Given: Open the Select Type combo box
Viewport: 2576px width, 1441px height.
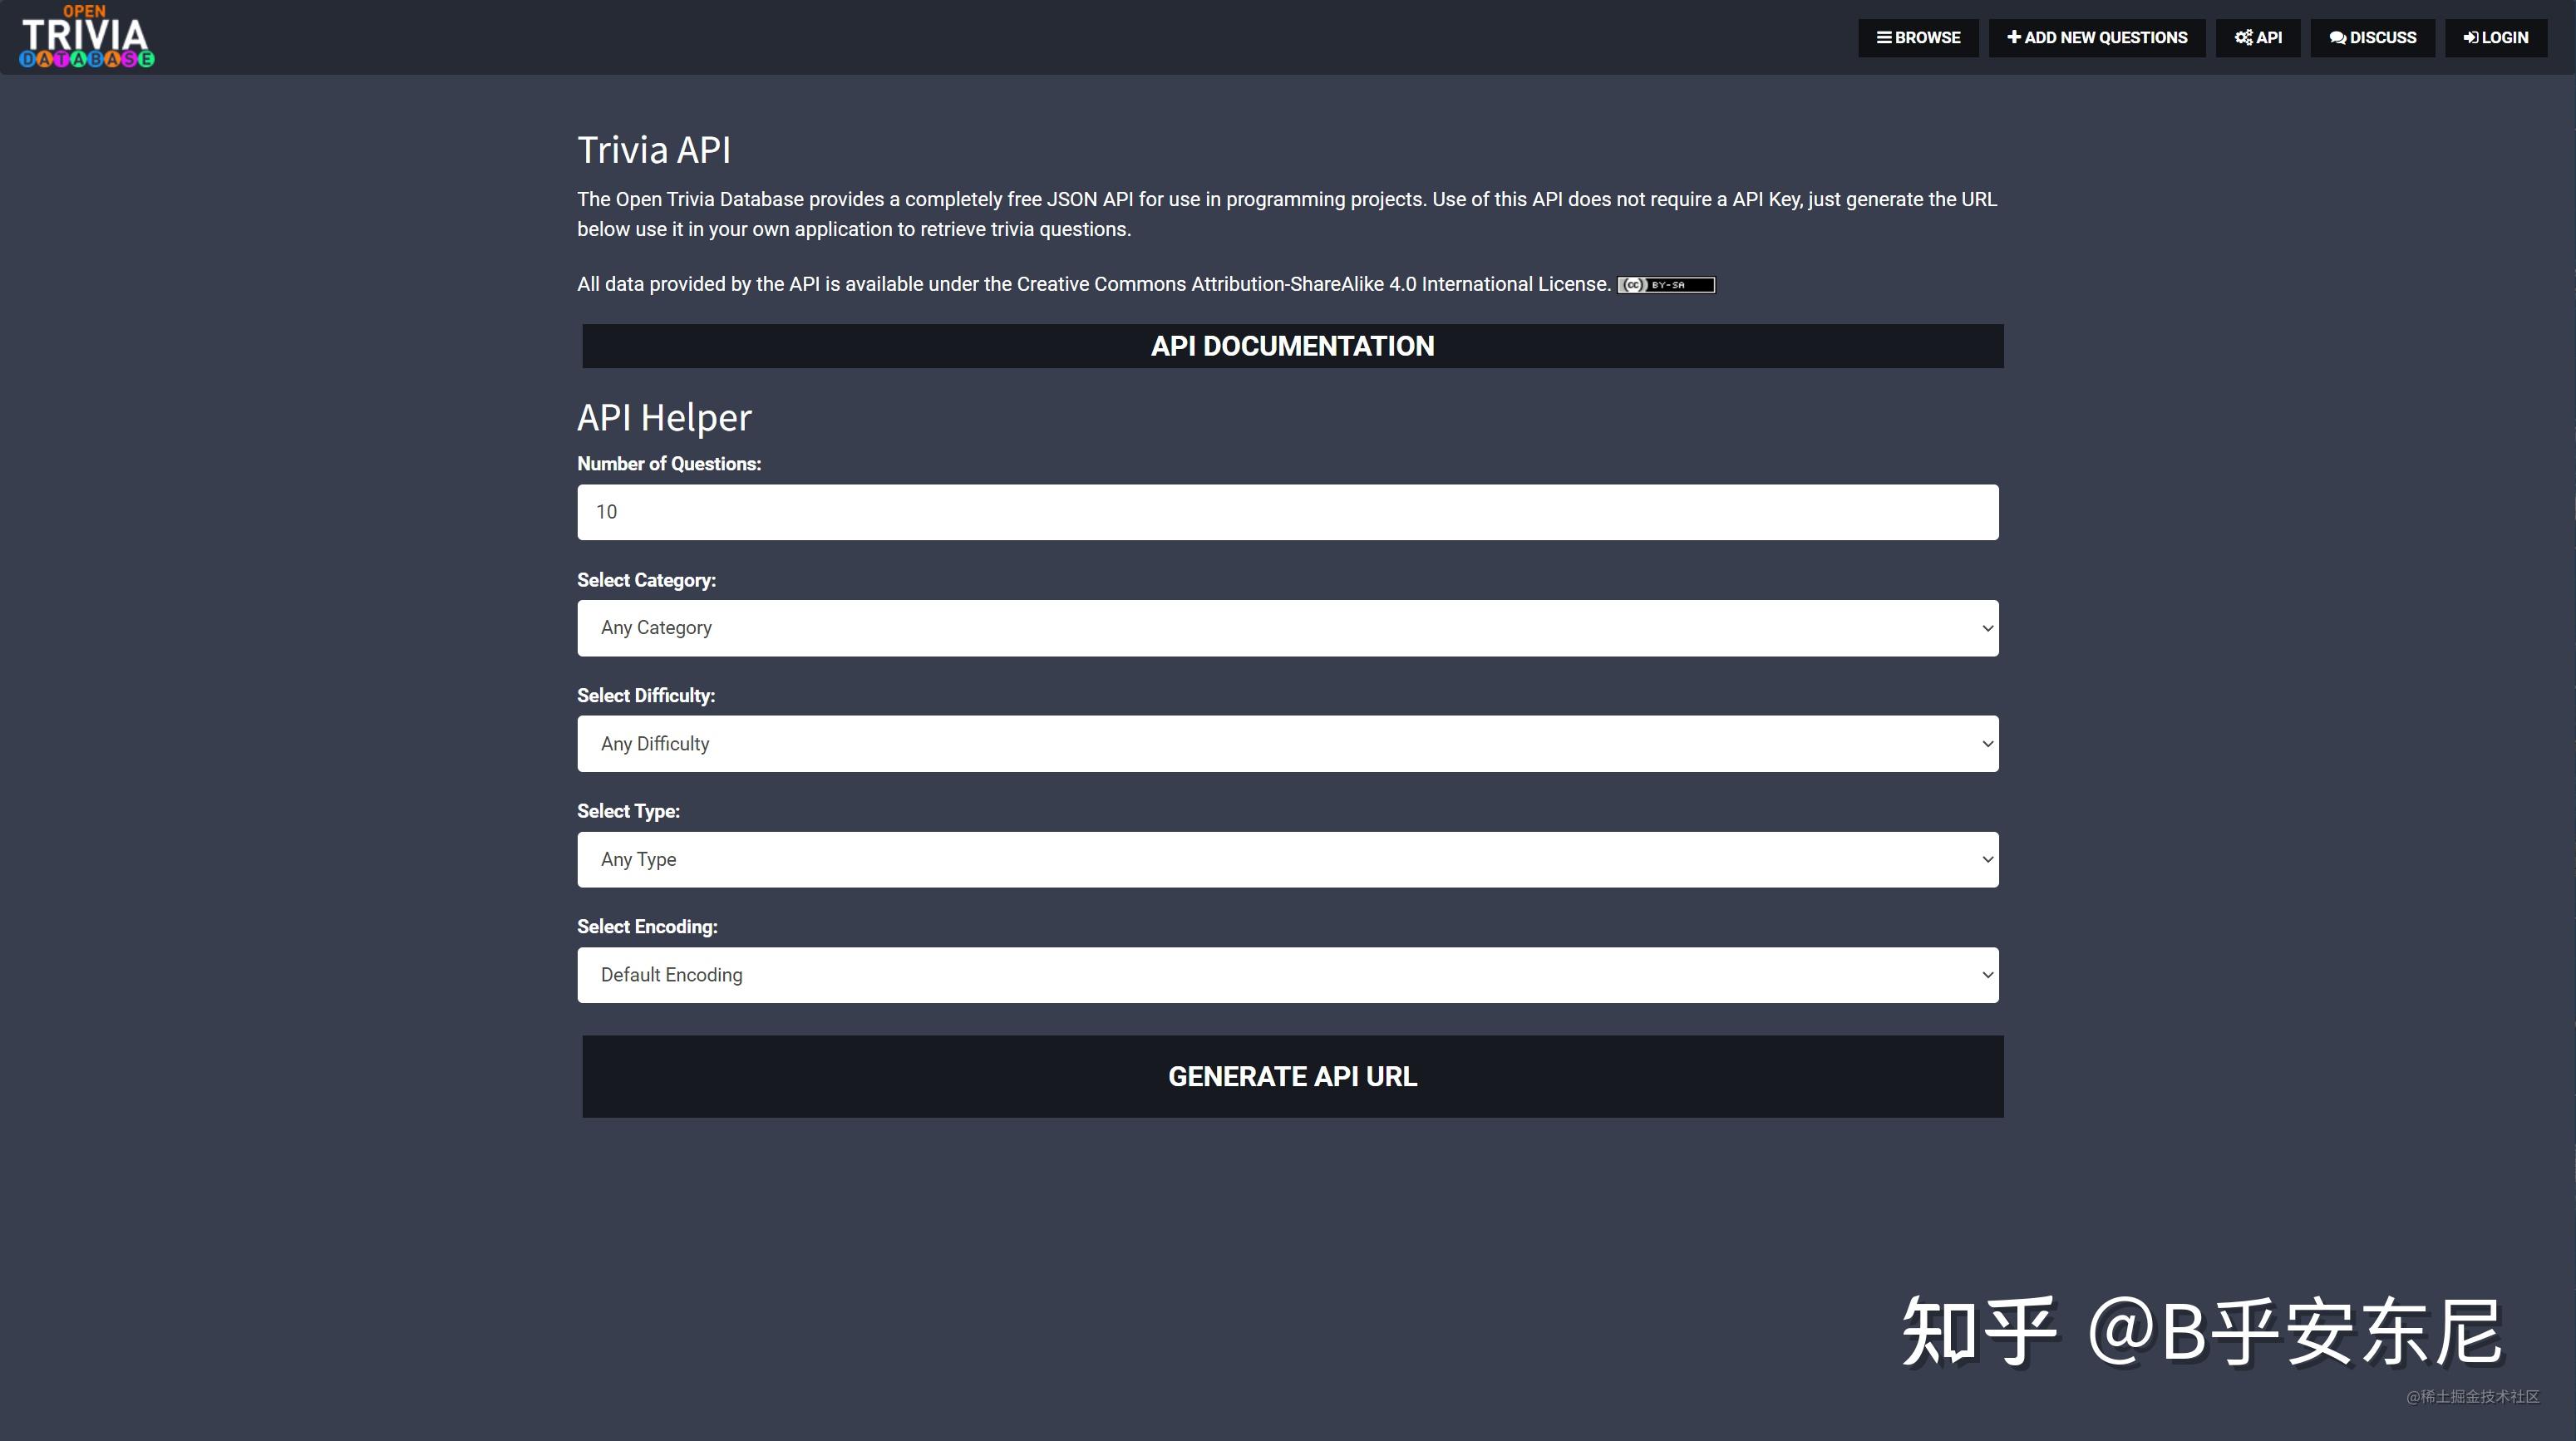Looking at the screenshot, I should (1287, 860).
